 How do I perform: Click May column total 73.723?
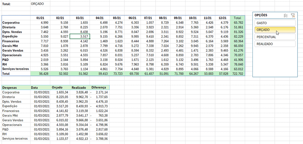click(117, 73)
